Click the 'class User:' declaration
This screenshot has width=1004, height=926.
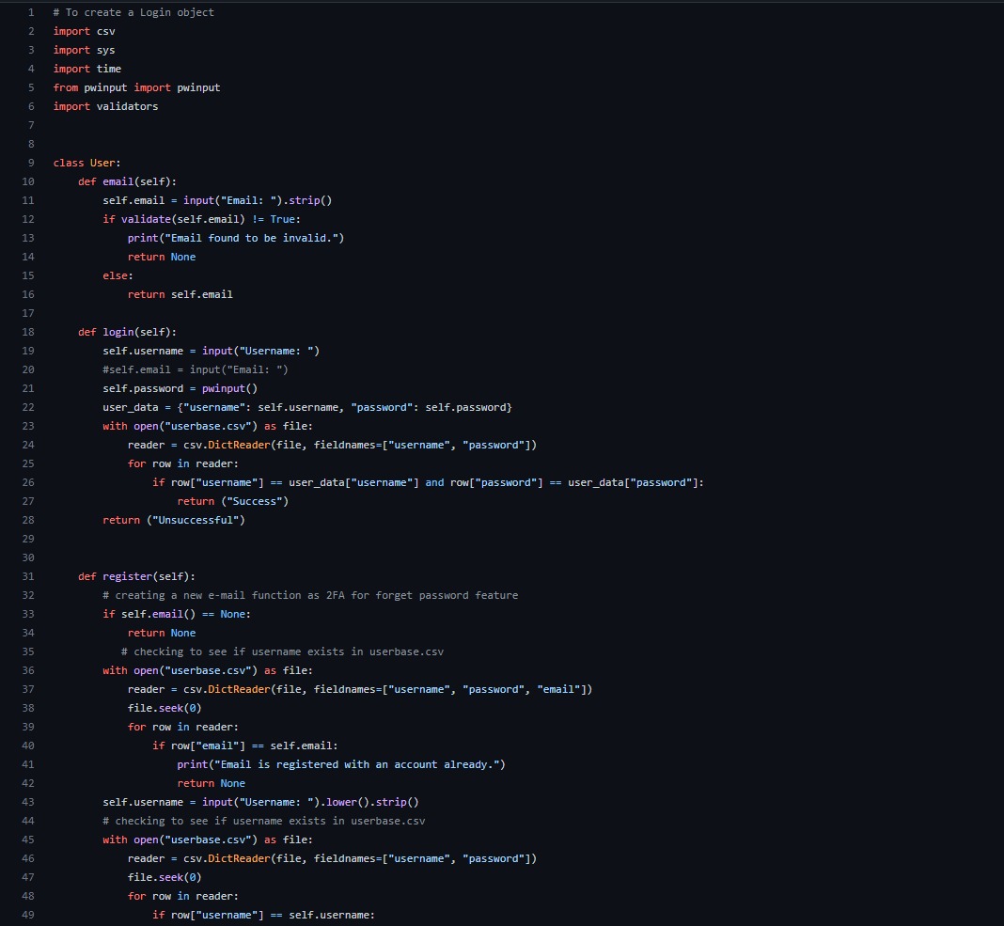tap(88, 163)
